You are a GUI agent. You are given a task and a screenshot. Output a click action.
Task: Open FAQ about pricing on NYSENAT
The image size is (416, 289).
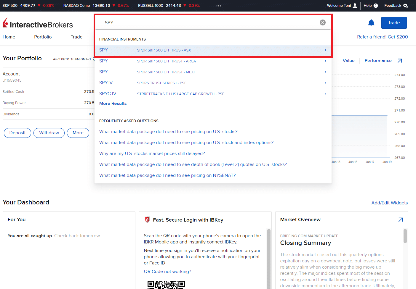167,175
